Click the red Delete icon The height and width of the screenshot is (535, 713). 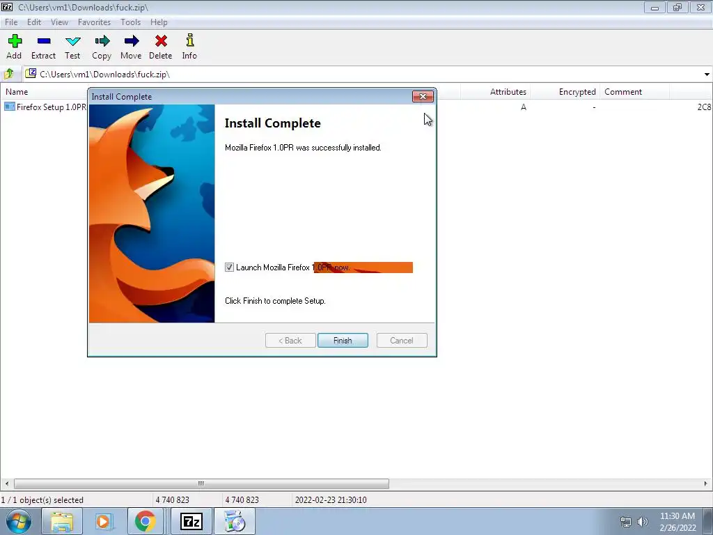161,41
